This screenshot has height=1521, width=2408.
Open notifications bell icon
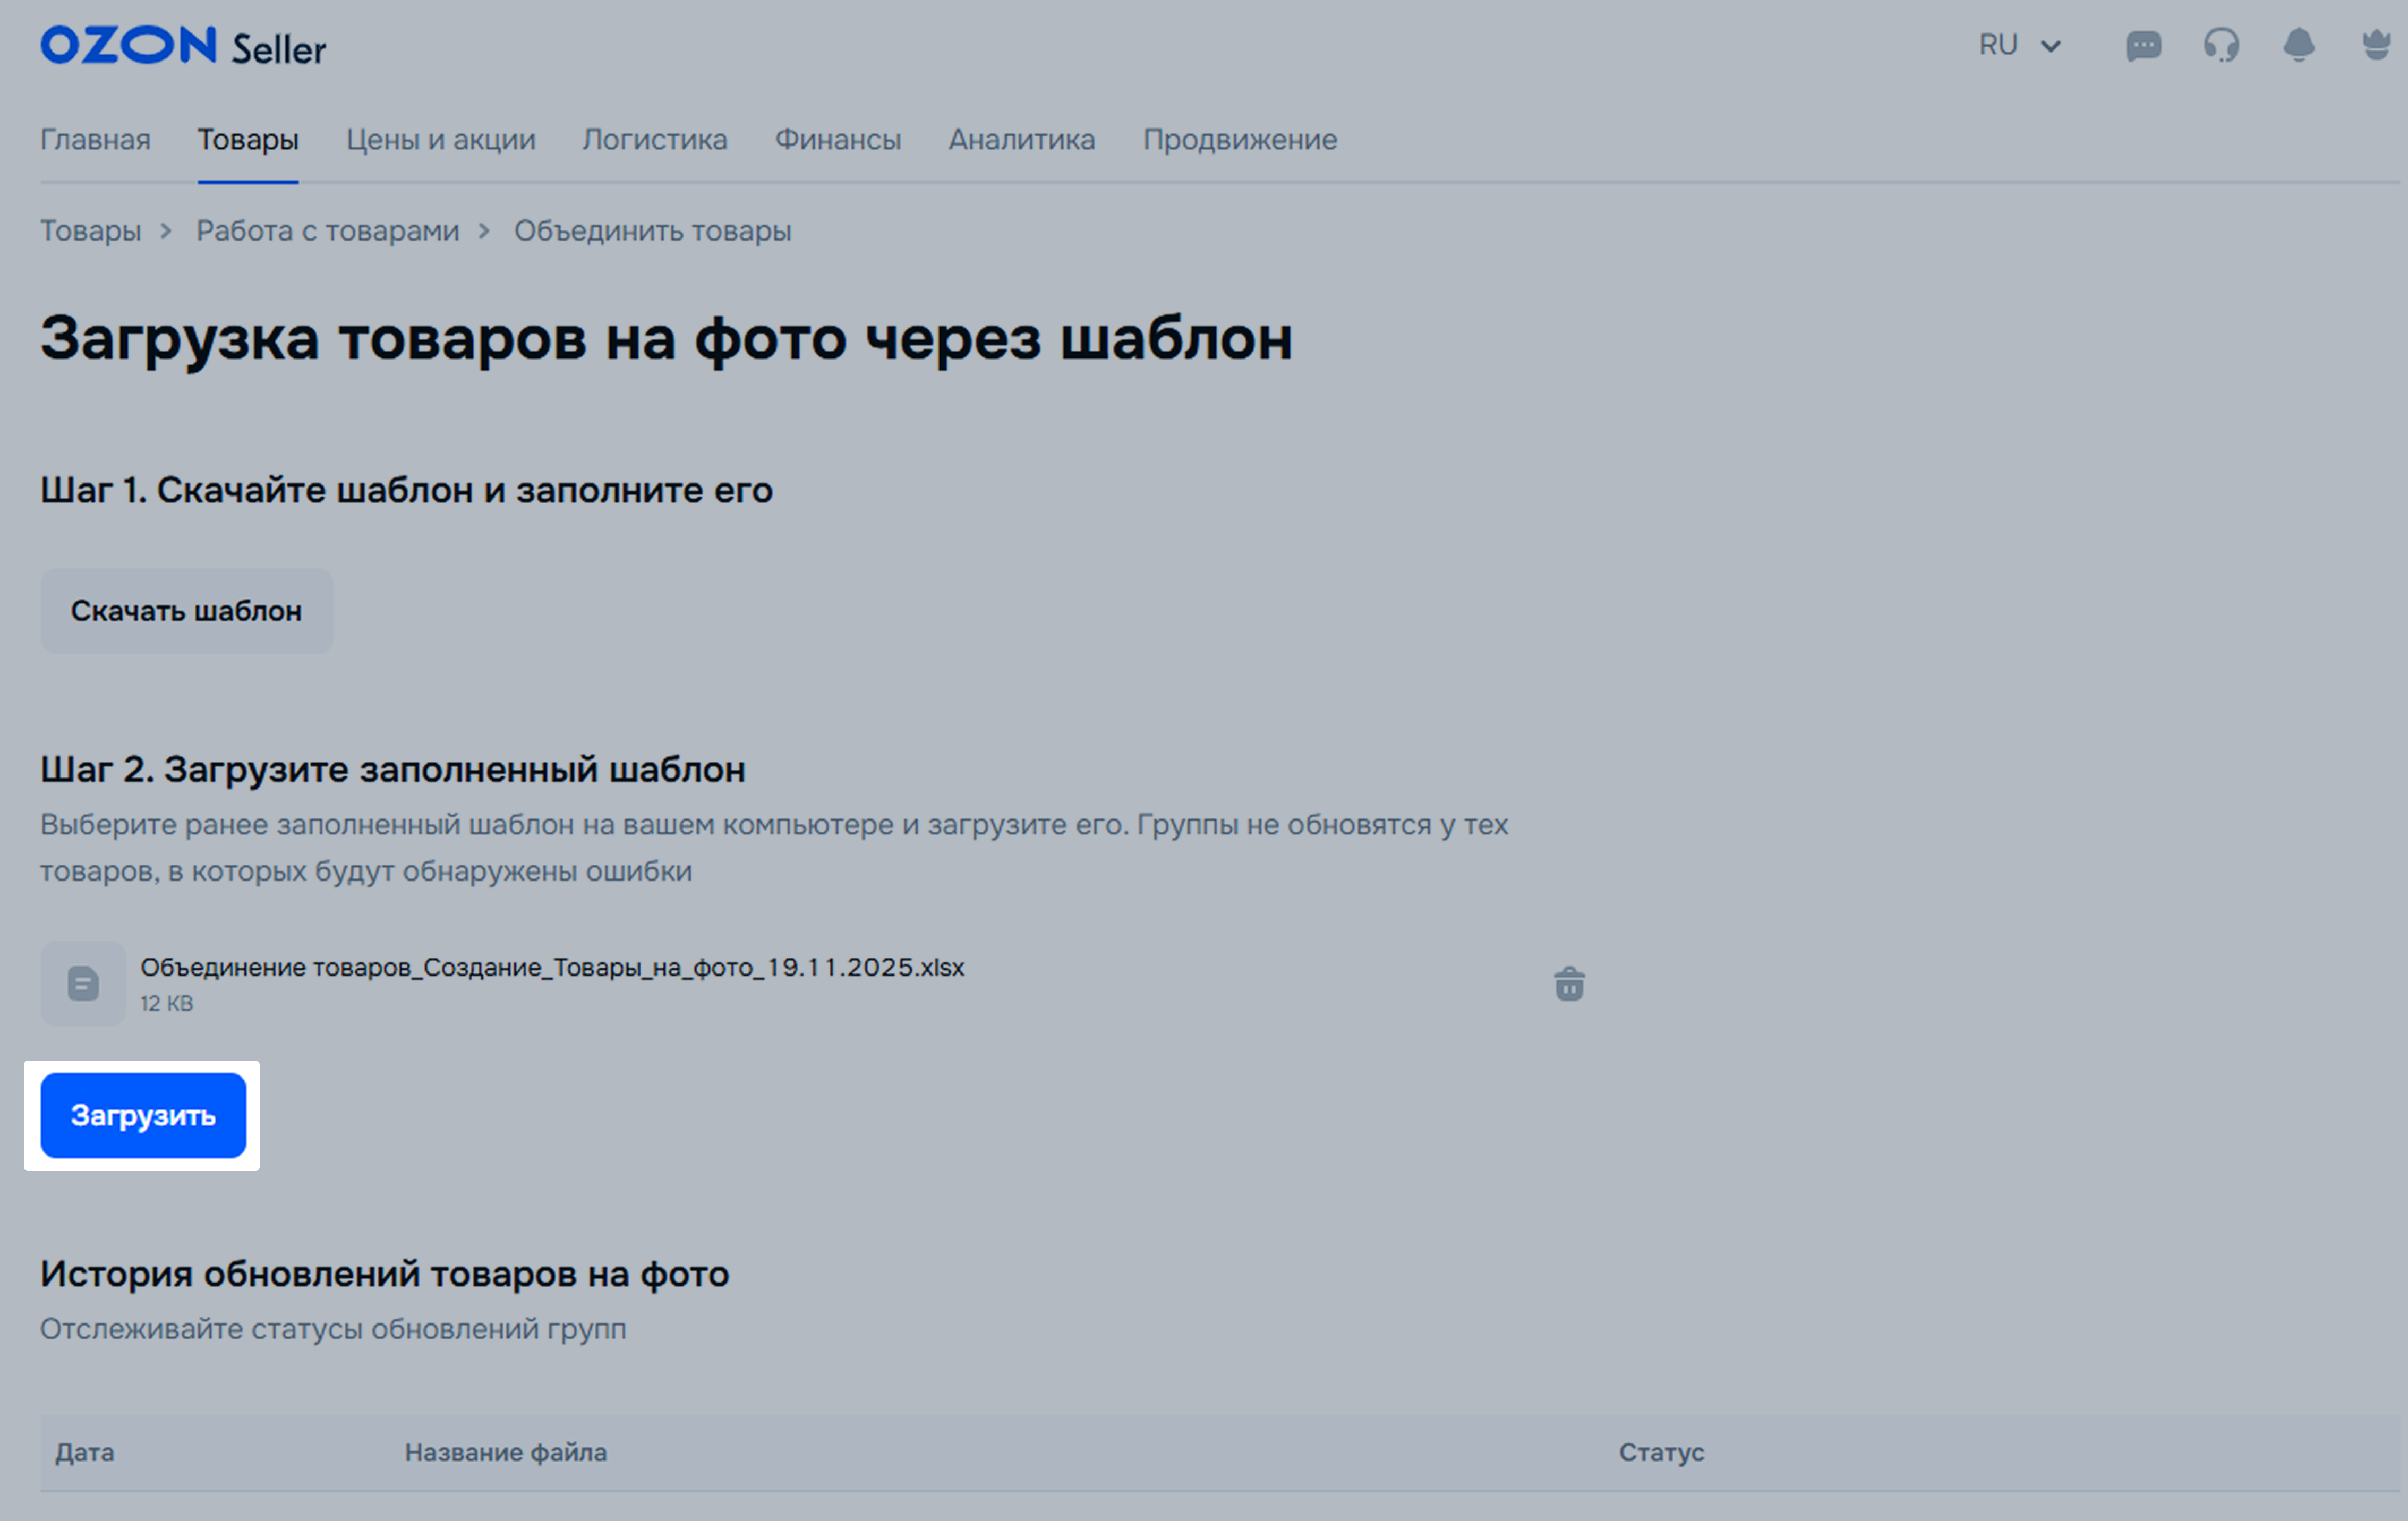coord(2299,46)
